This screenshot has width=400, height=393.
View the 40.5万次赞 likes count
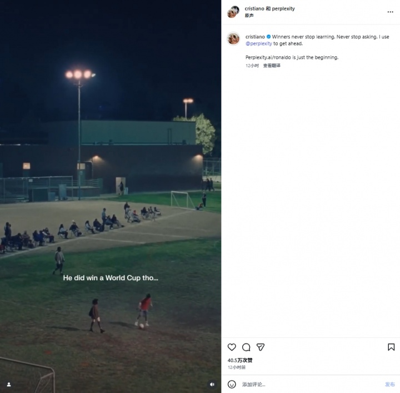[240, 360]
